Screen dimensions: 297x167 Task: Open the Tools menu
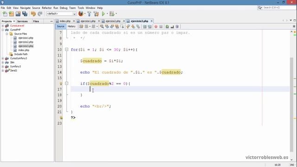[81, 8]
